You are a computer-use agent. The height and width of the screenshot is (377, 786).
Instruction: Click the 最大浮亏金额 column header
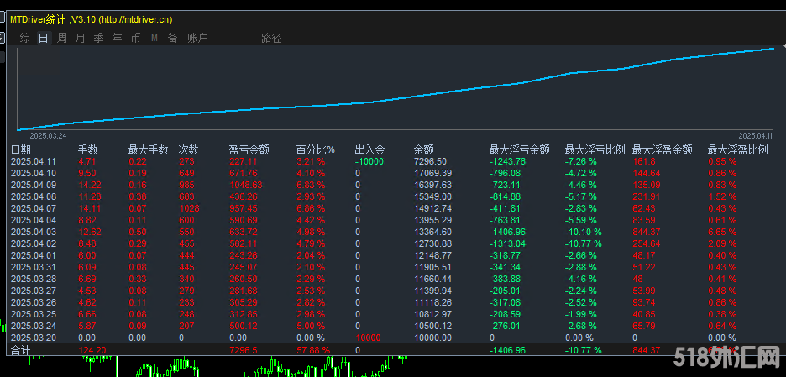click(519, 150)
